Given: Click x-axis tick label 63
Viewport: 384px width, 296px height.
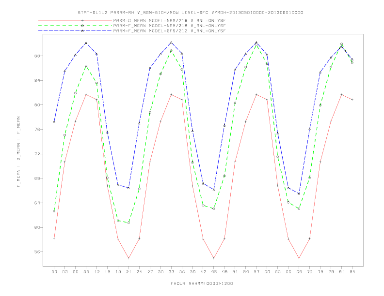Looking at the screenshot, I should coord(278,272).
